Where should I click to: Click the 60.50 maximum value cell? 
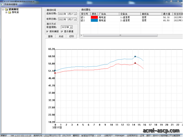coord(166,20)
